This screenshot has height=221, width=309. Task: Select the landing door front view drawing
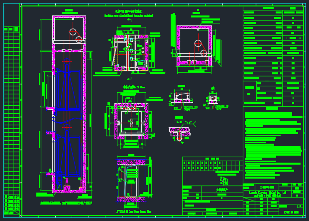click(x=131, y=180)
